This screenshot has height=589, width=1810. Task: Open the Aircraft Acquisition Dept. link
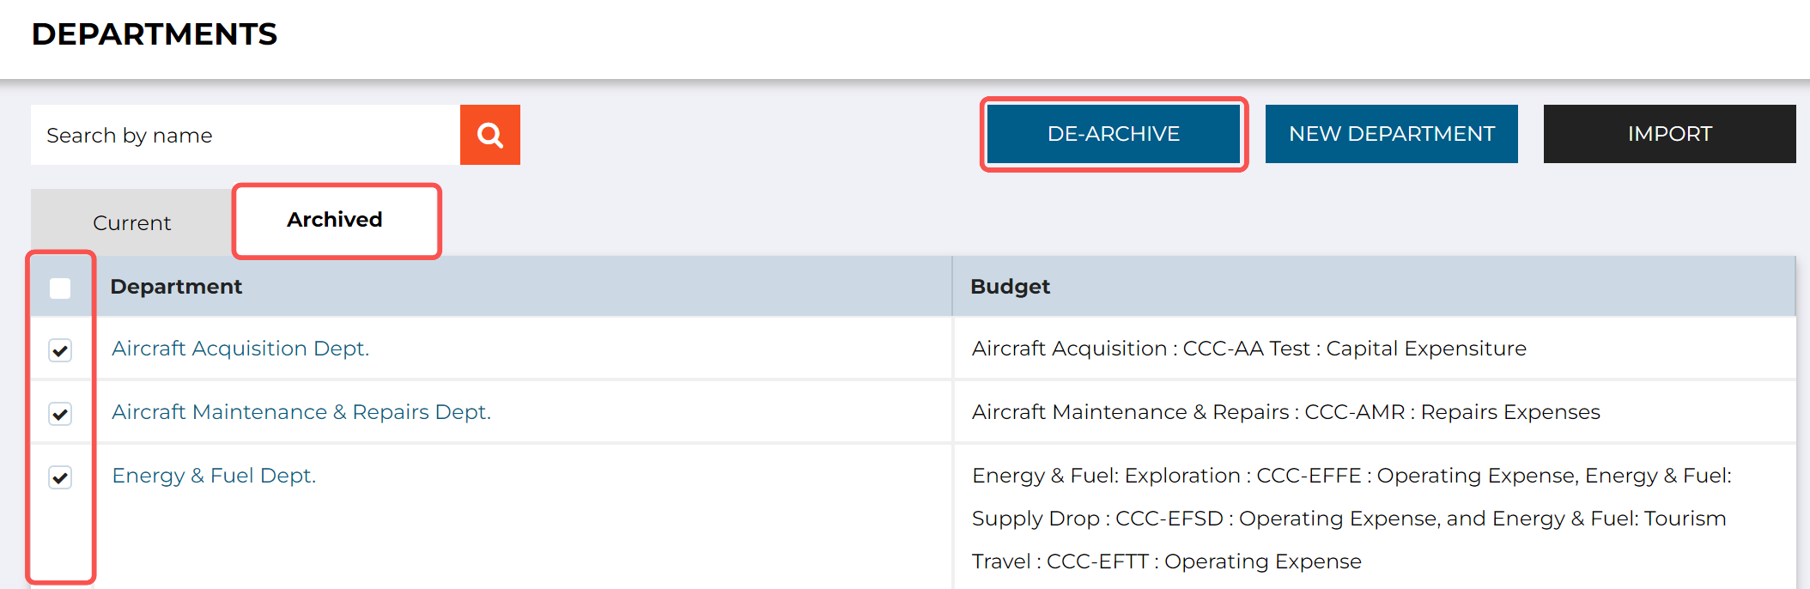[x=240, y=349]
